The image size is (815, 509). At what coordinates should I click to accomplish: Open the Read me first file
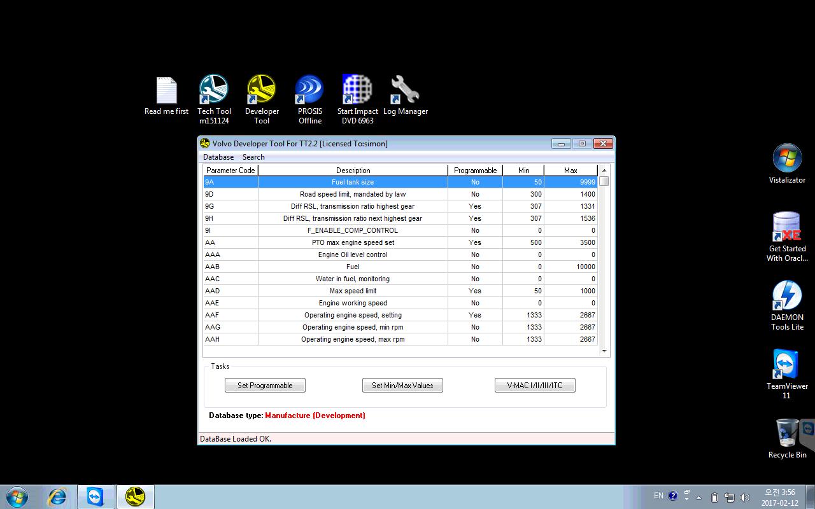coord(166,97)
